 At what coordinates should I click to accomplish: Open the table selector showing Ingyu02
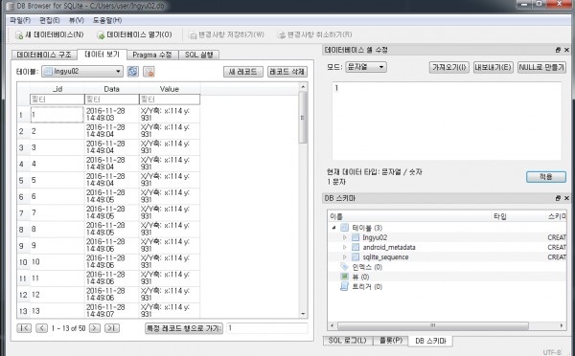pyautogui.click(x=82, y=72)
